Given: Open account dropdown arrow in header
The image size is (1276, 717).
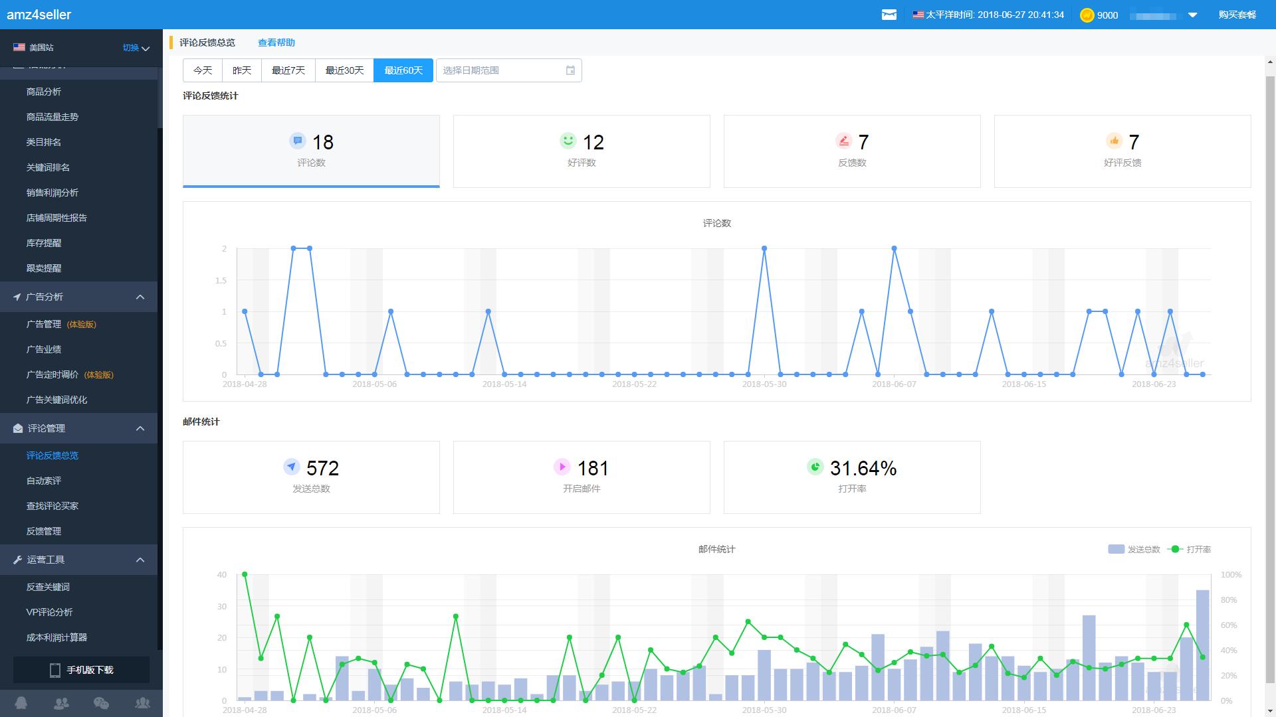Looking at the screenshot, I should coord(1192,15).
